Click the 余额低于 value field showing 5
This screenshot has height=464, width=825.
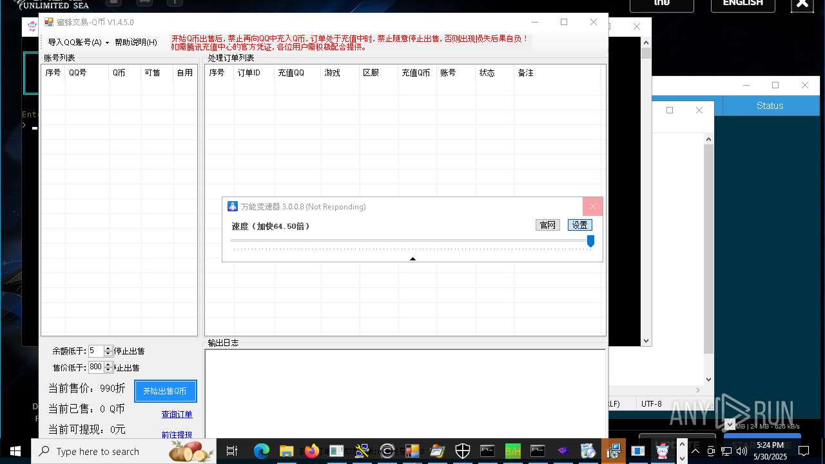[95, 351]
